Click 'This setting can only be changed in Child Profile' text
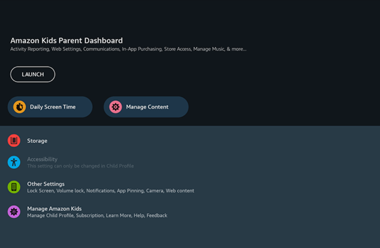The image size is (380, 248). click(x=80, y=166)
